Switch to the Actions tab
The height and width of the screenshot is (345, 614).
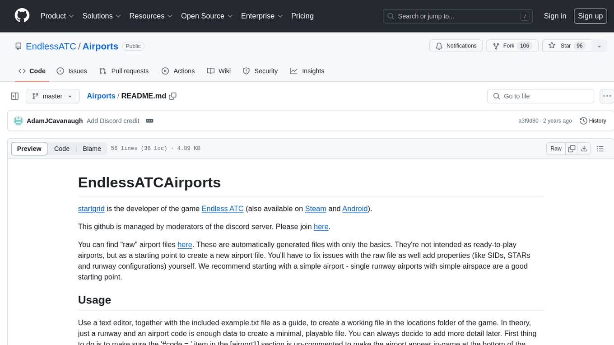coord(178,71)
